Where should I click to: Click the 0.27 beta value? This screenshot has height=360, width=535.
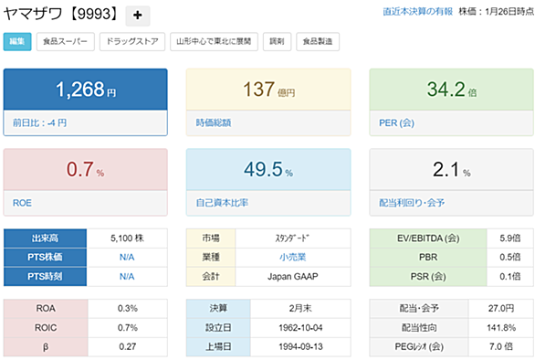(128, 346)
